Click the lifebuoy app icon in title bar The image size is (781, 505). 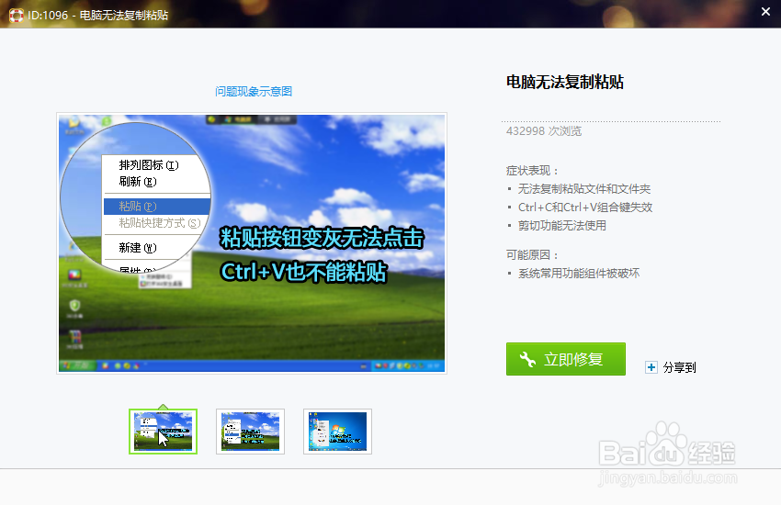pos(17,16)
